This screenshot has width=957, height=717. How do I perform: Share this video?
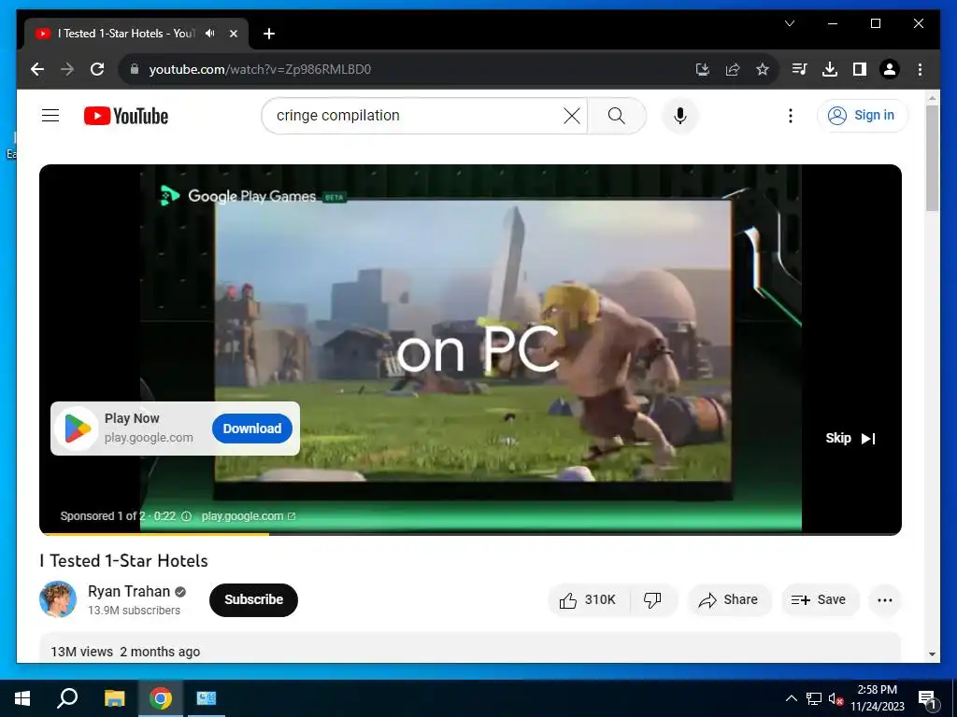click(729, 600)
